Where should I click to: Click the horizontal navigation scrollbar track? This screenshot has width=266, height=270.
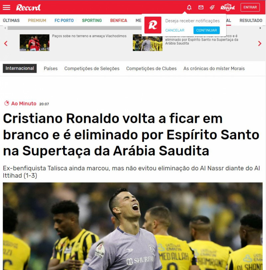(x=74, y=28)
